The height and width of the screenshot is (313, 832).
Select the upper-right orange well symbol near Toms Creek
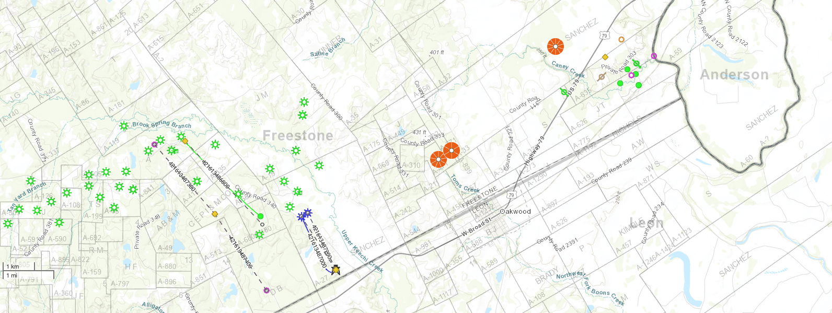click(x=452, y=150)
